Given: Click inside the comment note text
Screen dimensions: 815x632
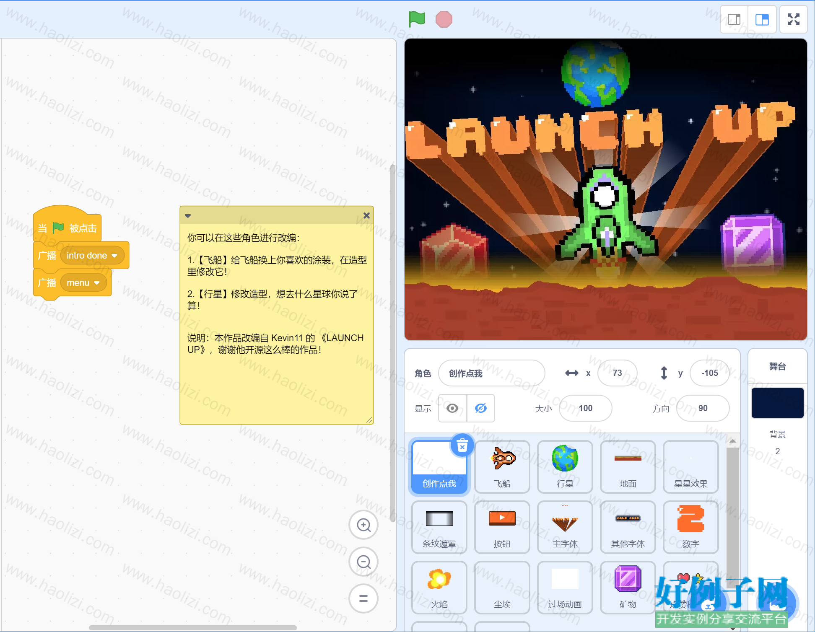Looking at the screenshot, I should click(277, 323).
